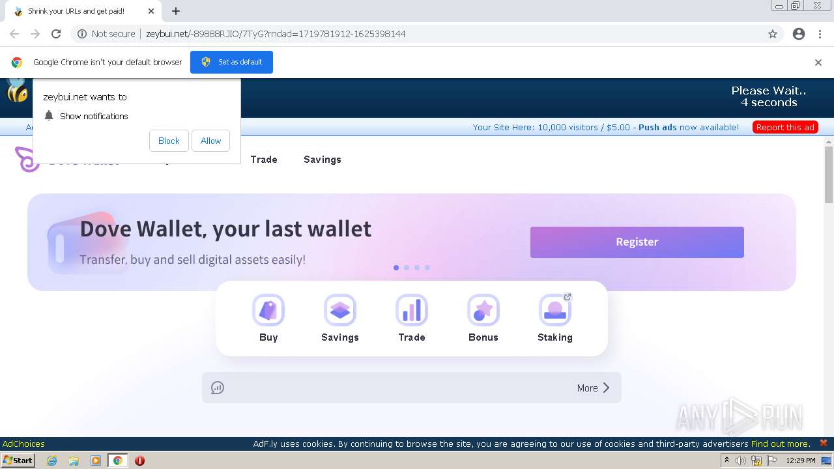The height and width of the screenshot is (469, 834).
Task: Register for Dove Wallet
Action: tap(637, 242)
